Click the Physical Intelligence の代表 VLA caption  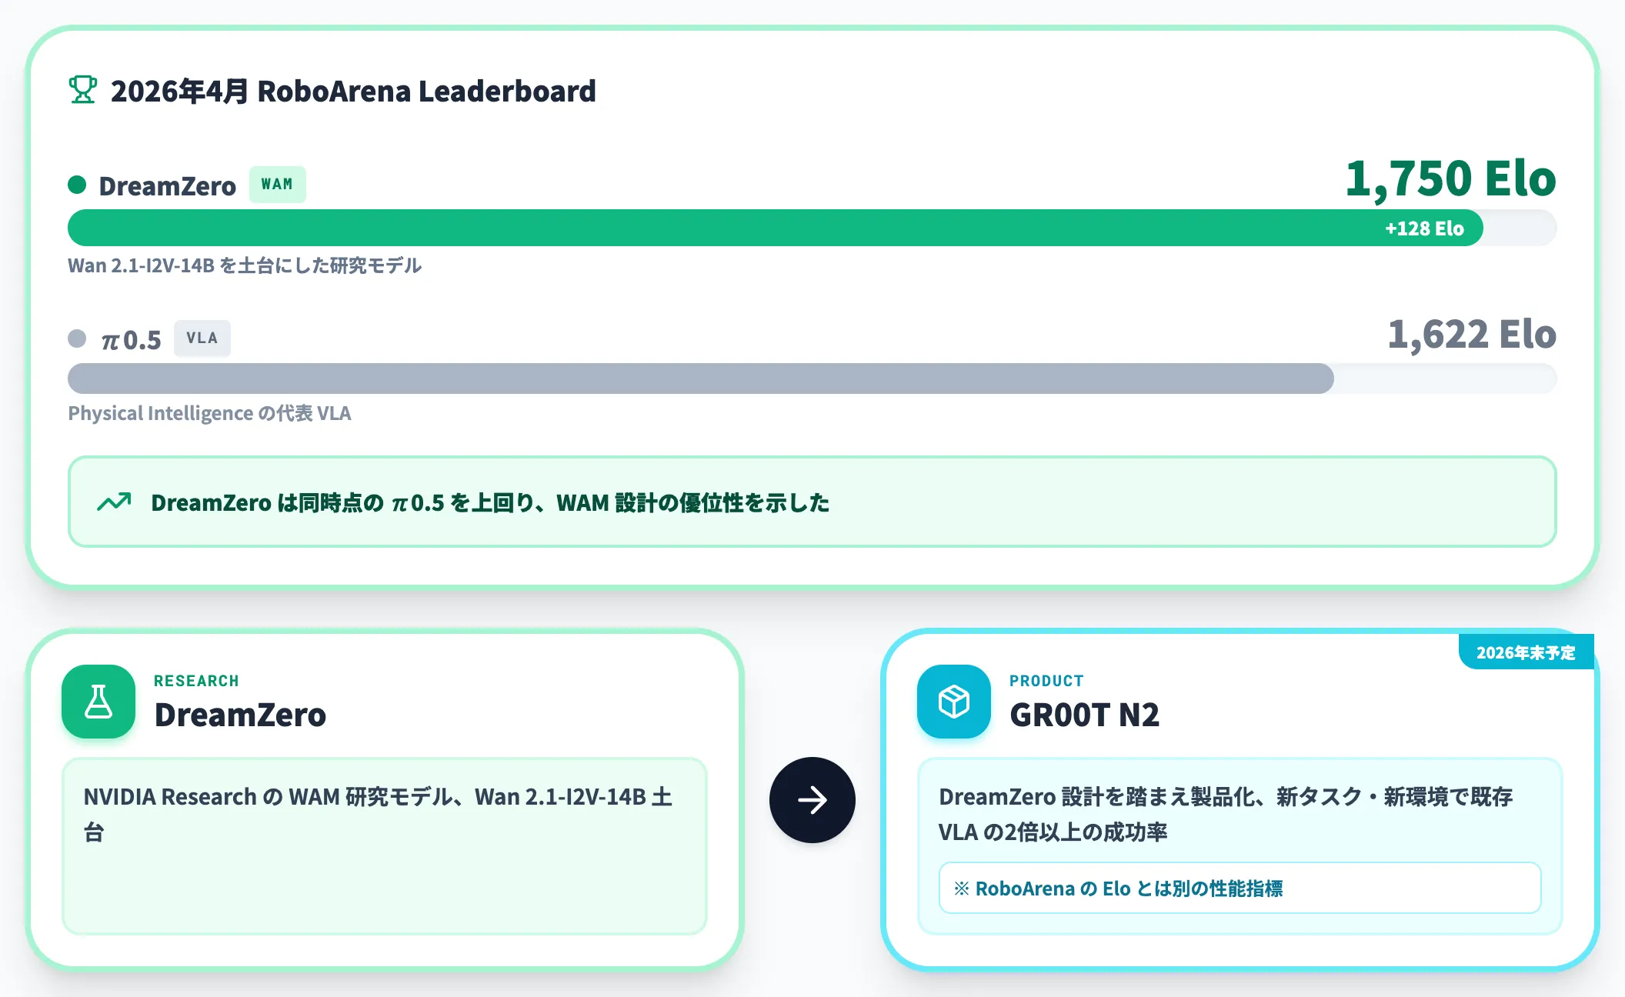click(x=209, y=413)
